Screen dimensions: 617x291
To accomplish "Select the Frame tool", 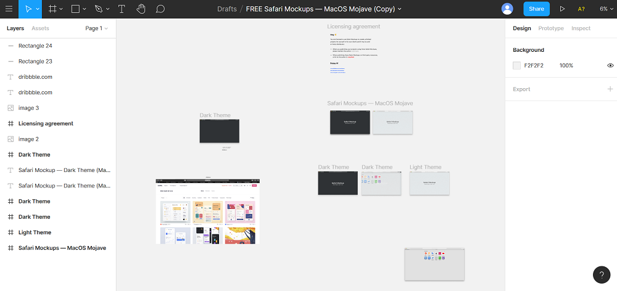I will (52, 9).
